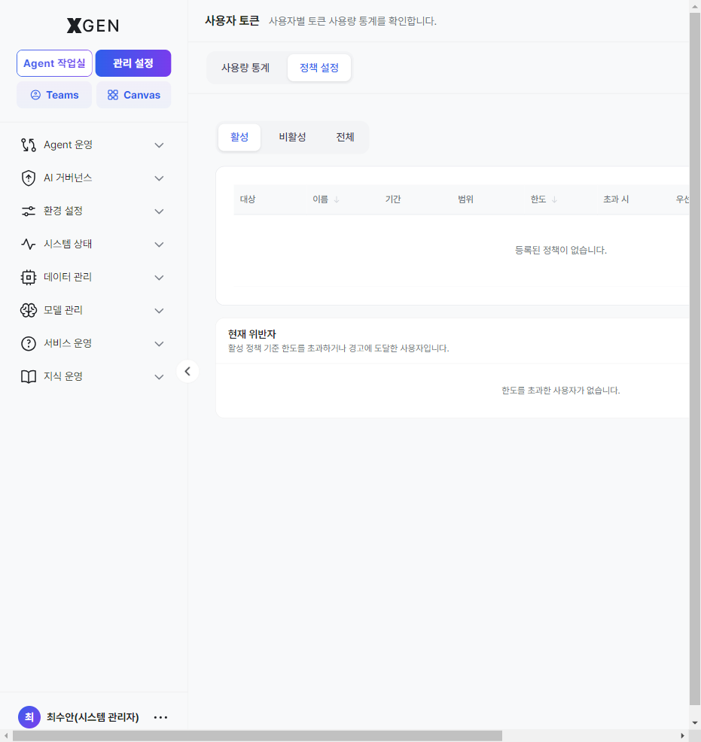701x742 pixels.
Task: Click the 기간 column header
Action: [x=393, y=199]
